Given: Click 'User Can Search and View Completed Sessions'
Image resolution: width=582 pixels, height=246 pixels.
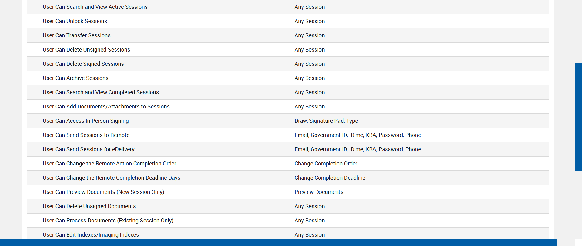Looking at the screenshot, I should [101, 92].
